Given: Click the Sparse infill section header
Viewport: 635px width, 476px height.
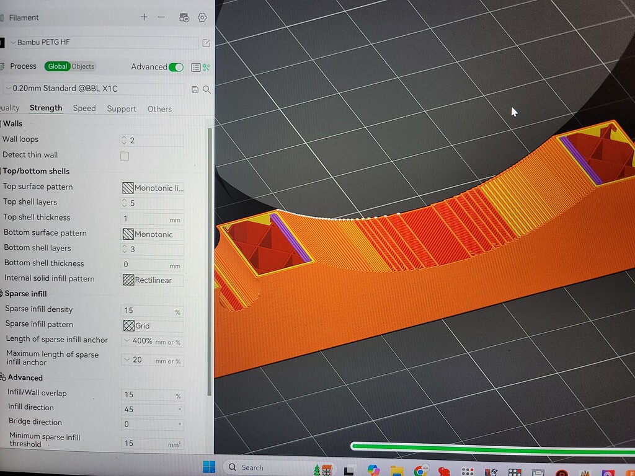Looking at the screenshot, I should 25,294.
